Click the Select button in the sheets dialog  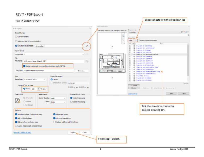[x=172, y=94]
